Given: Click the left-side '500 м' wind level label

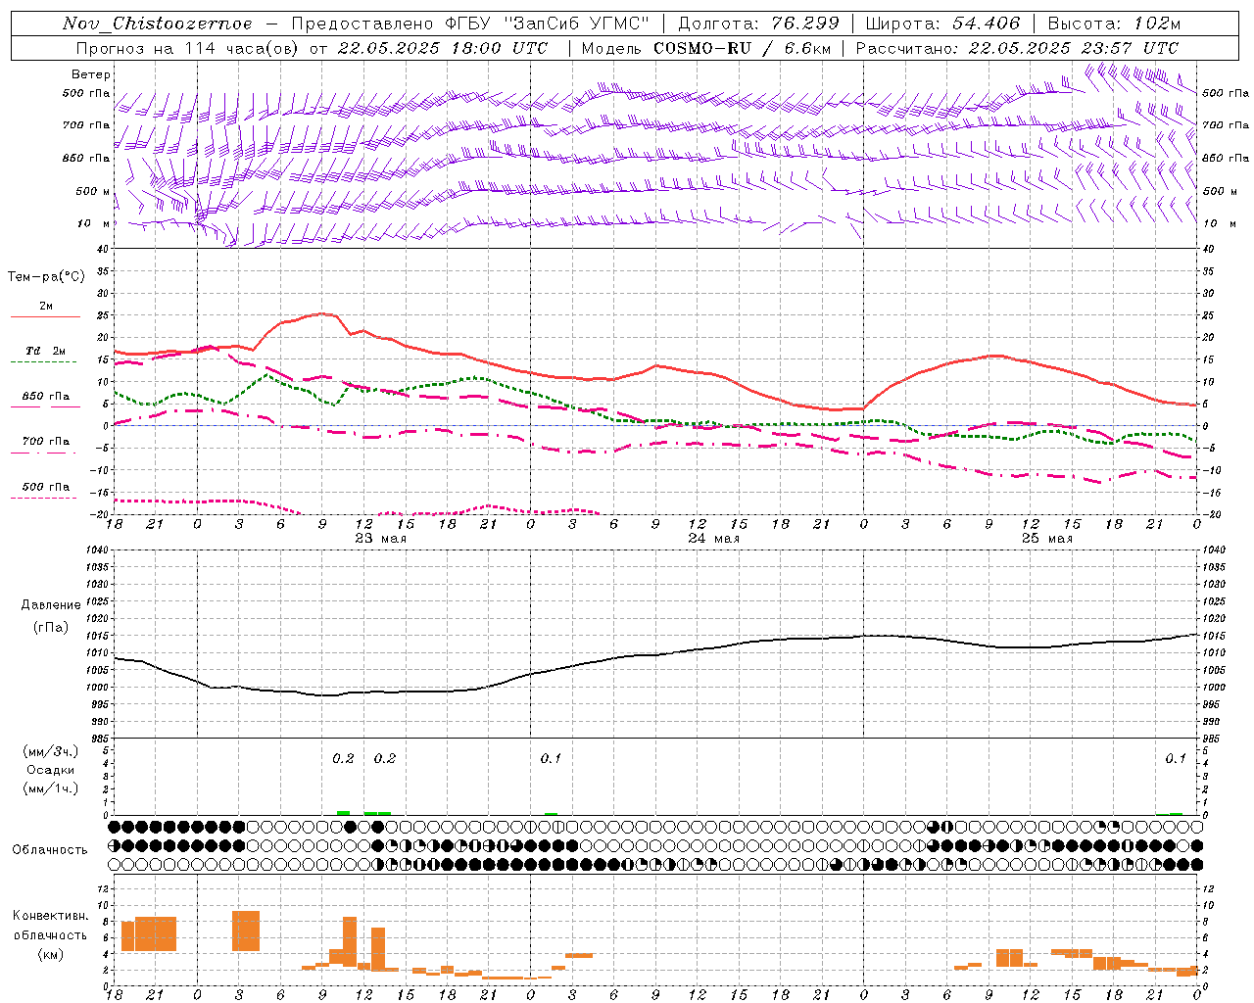Looking at the screenshot, I should coord(93,191).
